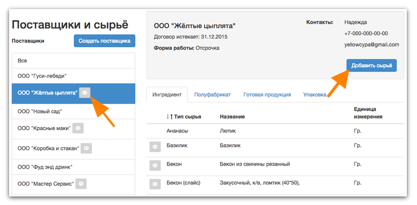Click Ф icon in Базилик row
This screenshot has height=205, width=417.
click(x=155, y=147)
